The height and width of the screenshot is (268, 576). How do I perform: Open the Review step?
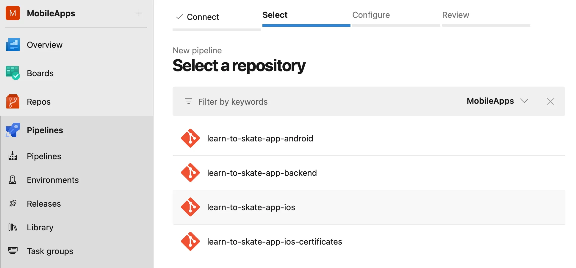(x=456, y=15)
